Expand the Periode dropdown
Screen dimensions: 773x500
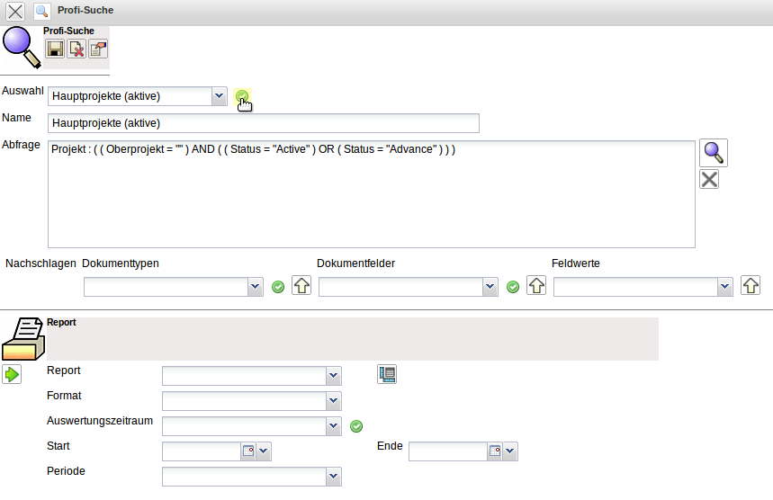[333, 477]
